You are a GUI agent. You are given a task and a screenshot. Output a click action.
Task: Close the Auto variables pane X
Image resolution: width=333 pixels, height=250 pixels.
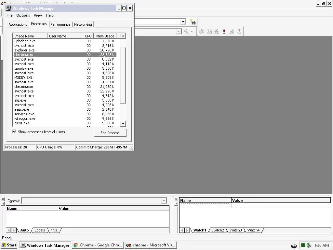point(3,200)
